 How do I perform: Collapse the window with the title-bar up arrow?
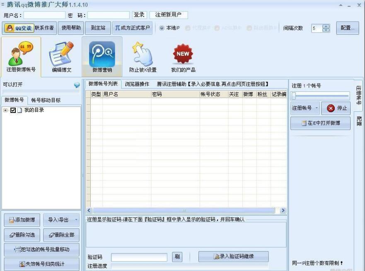pyautogui.click(x=341, y=5)
